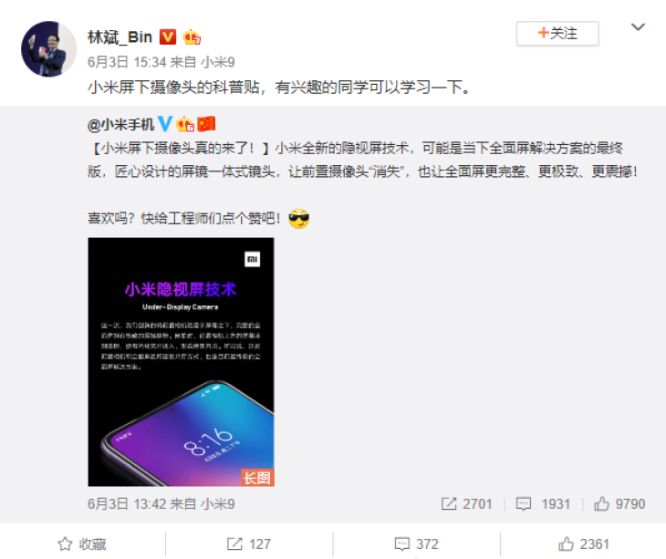Open the 小米隐视屏技术 poster image
Viewport: 666px width, 559px height.
181,362
